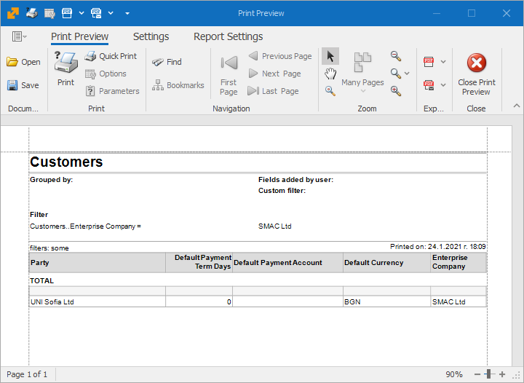Select the Hand pan tool
The height and width of the screenshot is (383, 524).
pyautogui.click(x=330, y=74)
